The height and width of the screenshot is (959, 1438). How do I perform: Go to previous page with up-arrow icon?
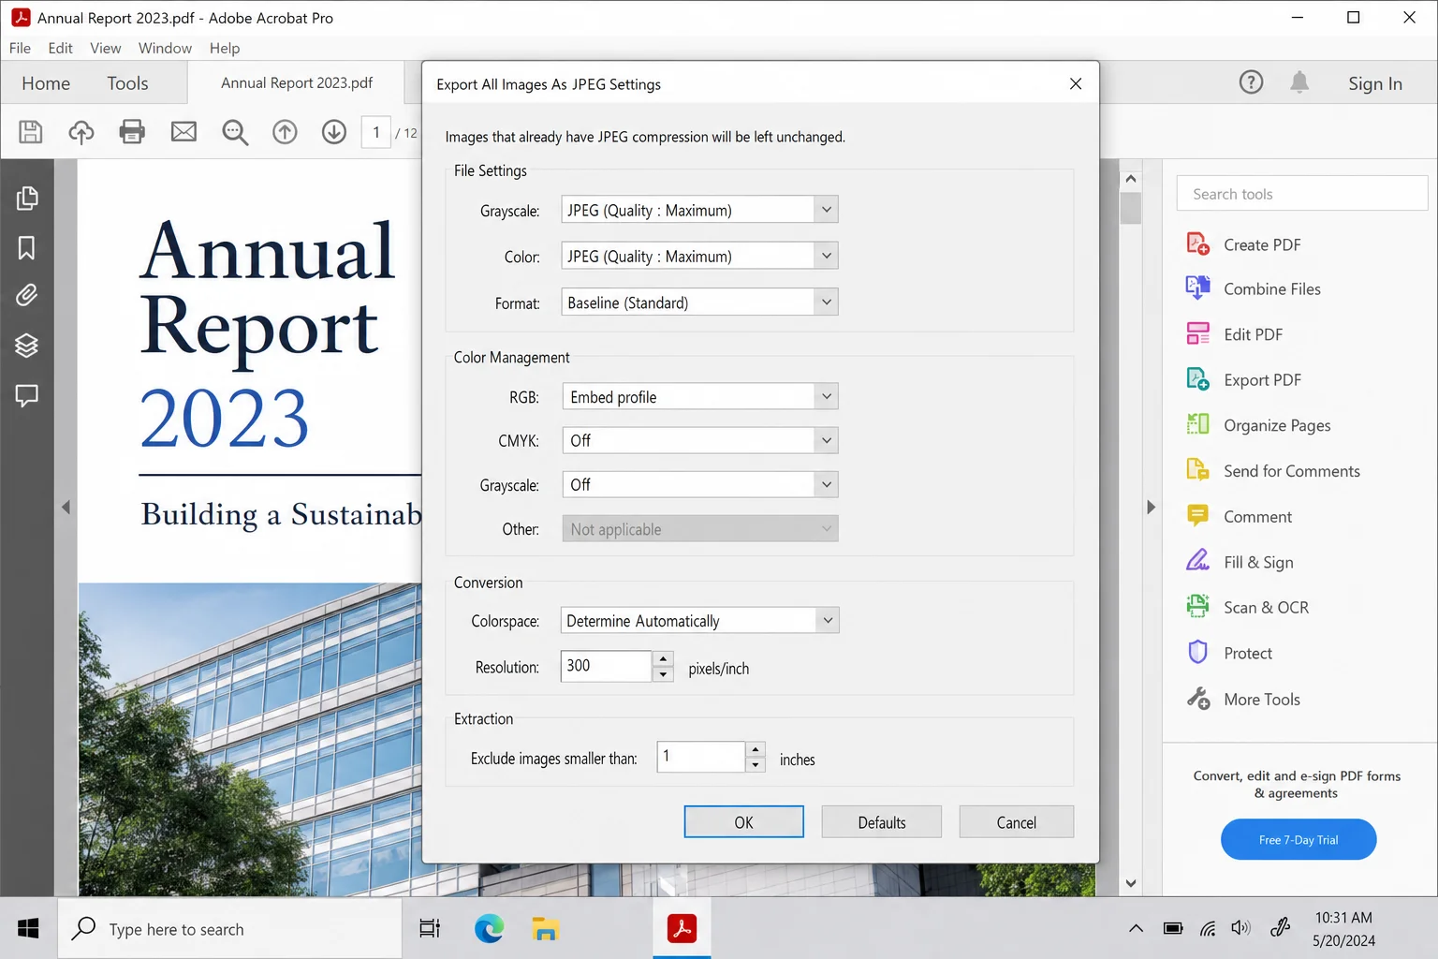point(285,132)
